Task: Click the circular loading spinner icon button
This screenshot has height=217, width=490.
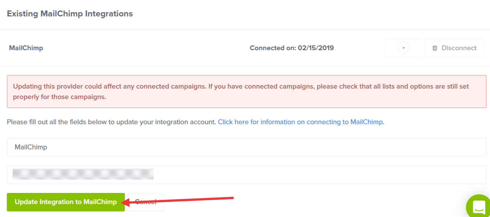Action: (x=403, y=48)
